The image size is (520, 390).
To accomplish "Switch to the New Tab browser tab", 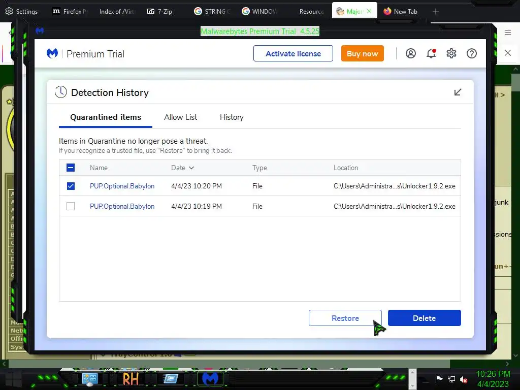I will point(401,11).
